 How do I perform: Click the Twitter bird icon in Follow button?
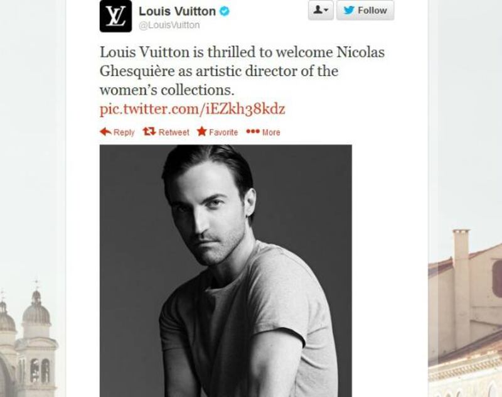[349, 10]
